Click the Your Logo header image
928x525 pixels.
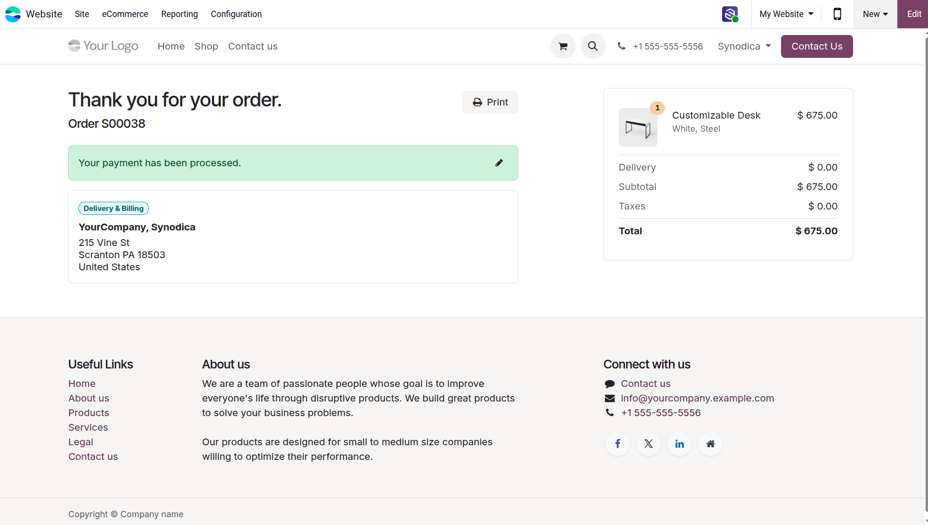pos(103,46)
